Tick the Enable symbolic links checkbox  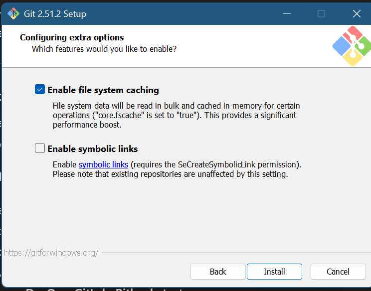(x=40, y=148)
